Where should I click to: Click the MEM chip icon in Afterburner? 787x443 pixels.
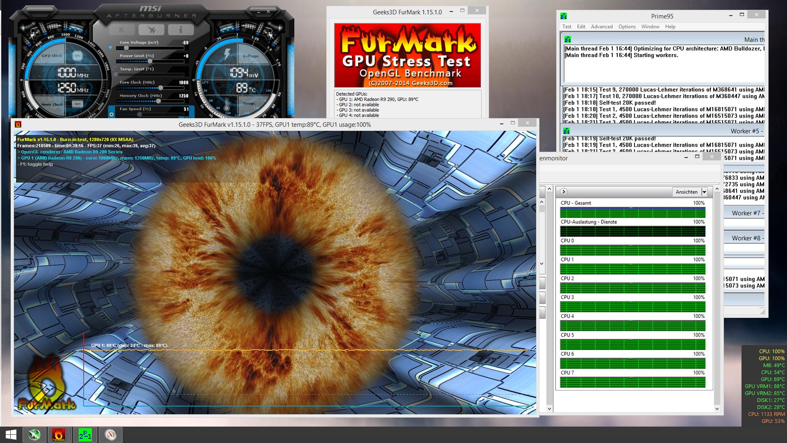click(77, 104)
